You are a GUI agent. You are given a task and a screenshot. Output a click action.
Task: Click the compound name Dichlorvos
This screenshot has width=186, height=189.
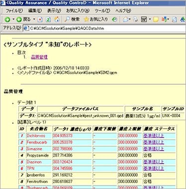[x=36, y=136]
